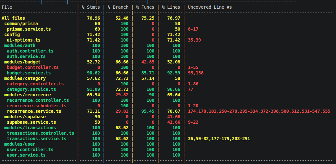Click the prisma.service.ts file name

(x=29, y=29)
